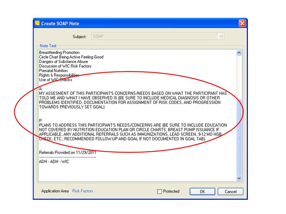Click the 'TOWARDS PREVIOUSLY SET GOAL)' line
The image size is (286, 214).
(72, 107)
